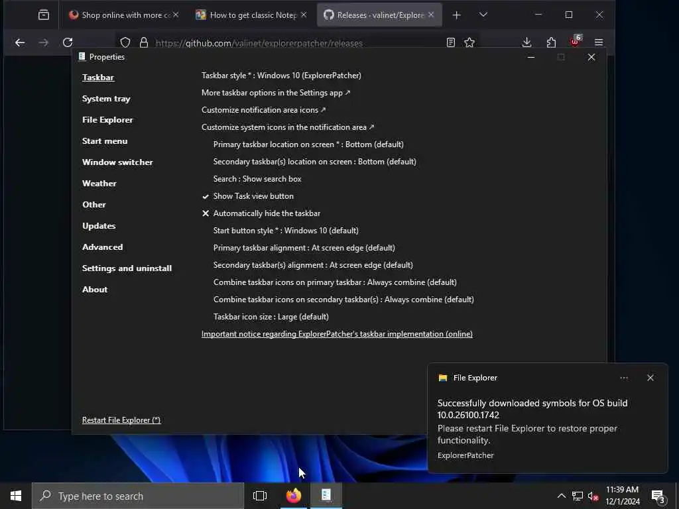Change the Search box display setting
The width and height of the screenshot is (679, 509).
point(257,179)
